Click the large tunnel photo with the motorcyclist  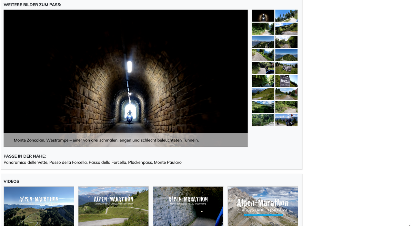pyautogui.click(x=126, y=71)
